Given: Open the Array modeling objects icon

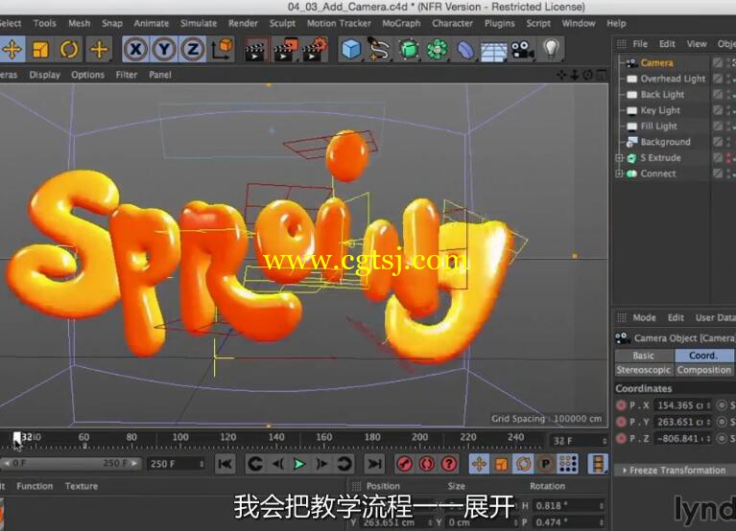Looking at the screenshot, I should pos(437,49).
